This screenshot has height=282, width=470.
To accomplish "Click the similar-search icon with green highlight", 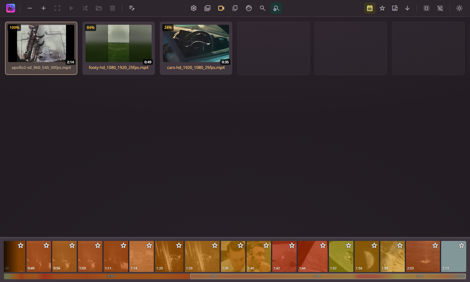I will 276,8.
